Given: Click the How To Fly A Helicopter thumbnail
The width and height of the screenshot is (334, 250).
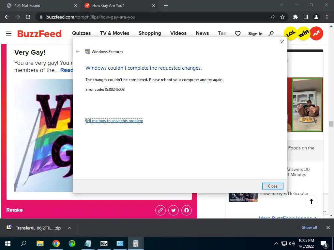Looking at the screenshot, I should [x=243, y=197].
